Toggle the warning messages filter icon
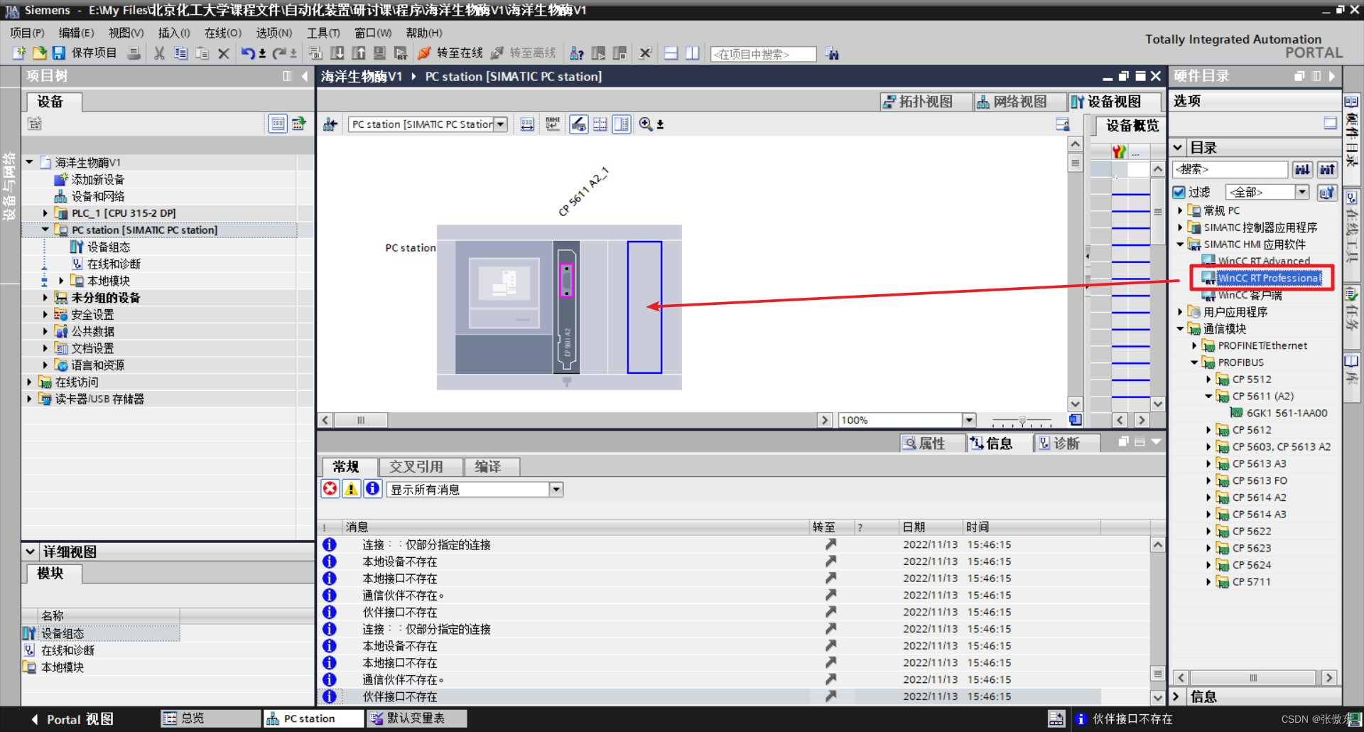This screenshot has height=732, width=1364. click(x=351, y=489)
